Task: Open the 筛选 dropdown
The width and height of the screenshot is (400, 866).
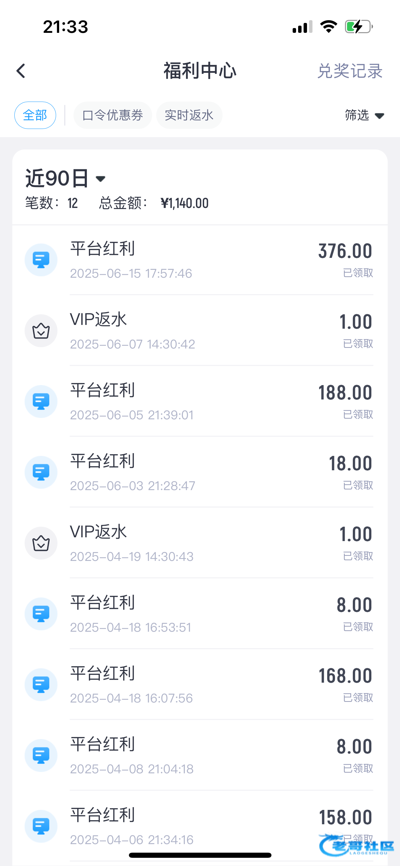Action: click(x=364, y=115)
